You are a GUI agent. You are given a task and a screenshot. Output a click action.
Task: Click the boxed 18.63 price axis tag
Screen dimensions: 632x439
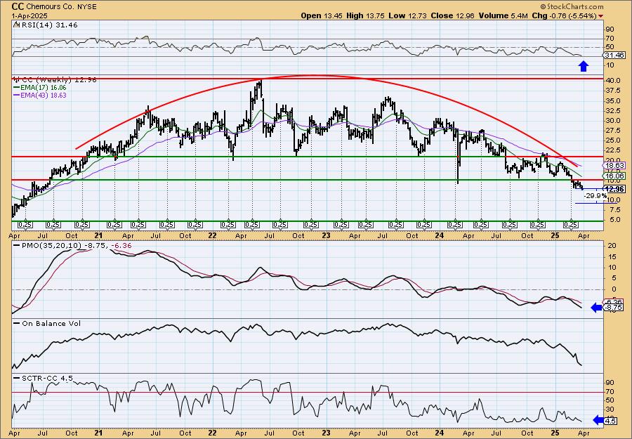[x=615, y=166]
